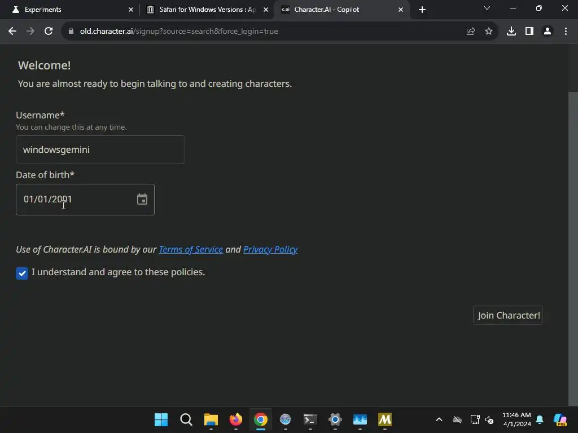578x433 pixels.
Task: Bookmark this page with the star
Action: (489, 32)
